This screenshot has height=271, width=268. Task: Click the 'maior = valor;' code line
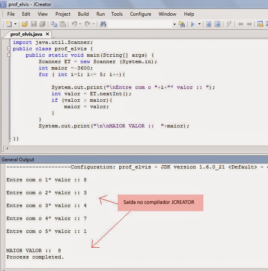pyautogui.click(x=86, y=107)
